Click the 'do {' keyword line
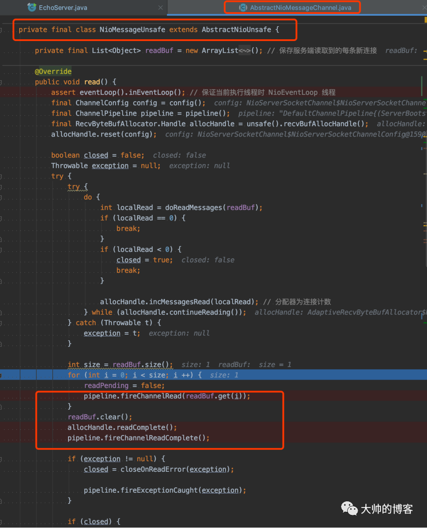 pyautogui.click(x=92, y=197)
